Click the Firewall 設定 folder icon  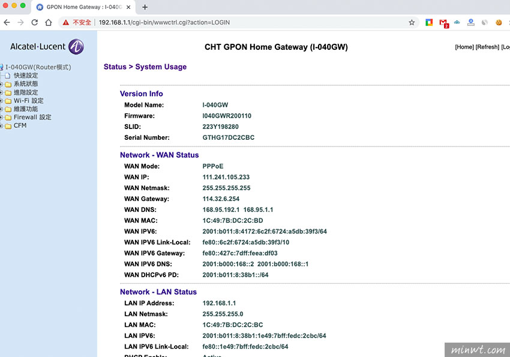click(x=8, y=118)
